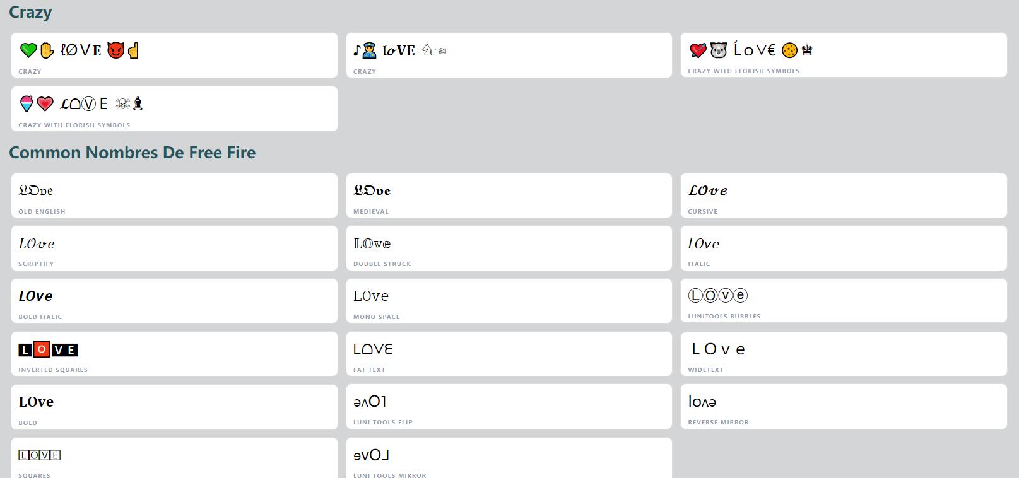
Task: Select the Medieval LOve style card
Action: (x=509, y=195)
